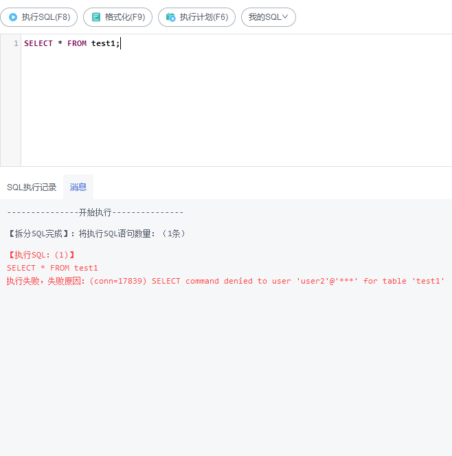Expand the chevron next to 我的SQL
Image resolution: width=452 pixels, height=456 pixels.
[x=285, y=16]
